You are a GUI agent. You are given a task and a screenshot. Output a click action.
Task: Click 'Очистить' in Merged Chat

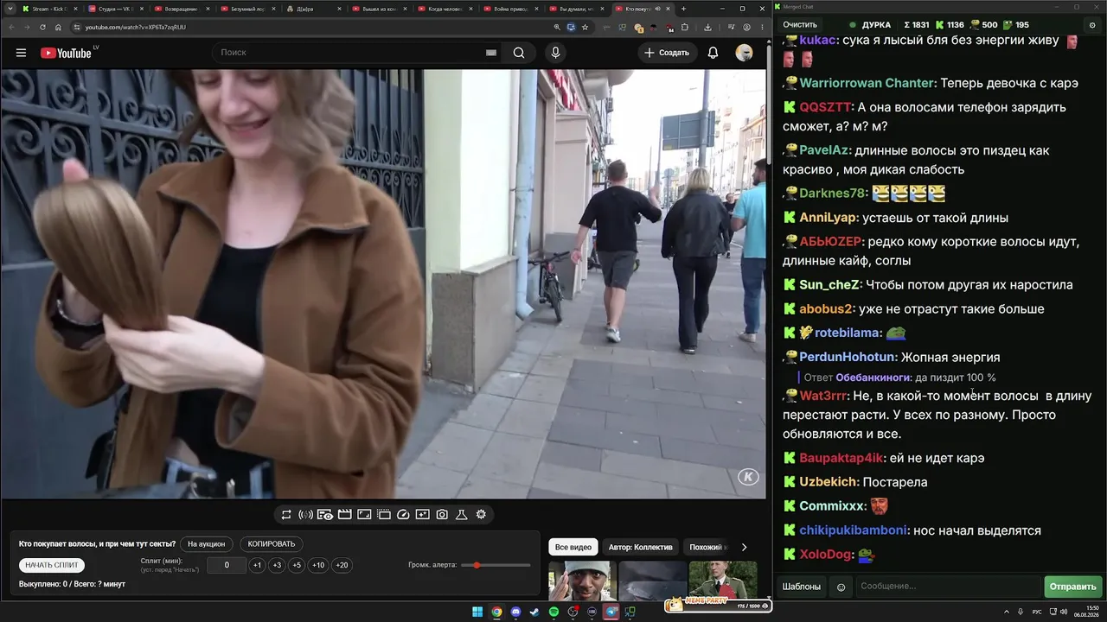(800, 25)
